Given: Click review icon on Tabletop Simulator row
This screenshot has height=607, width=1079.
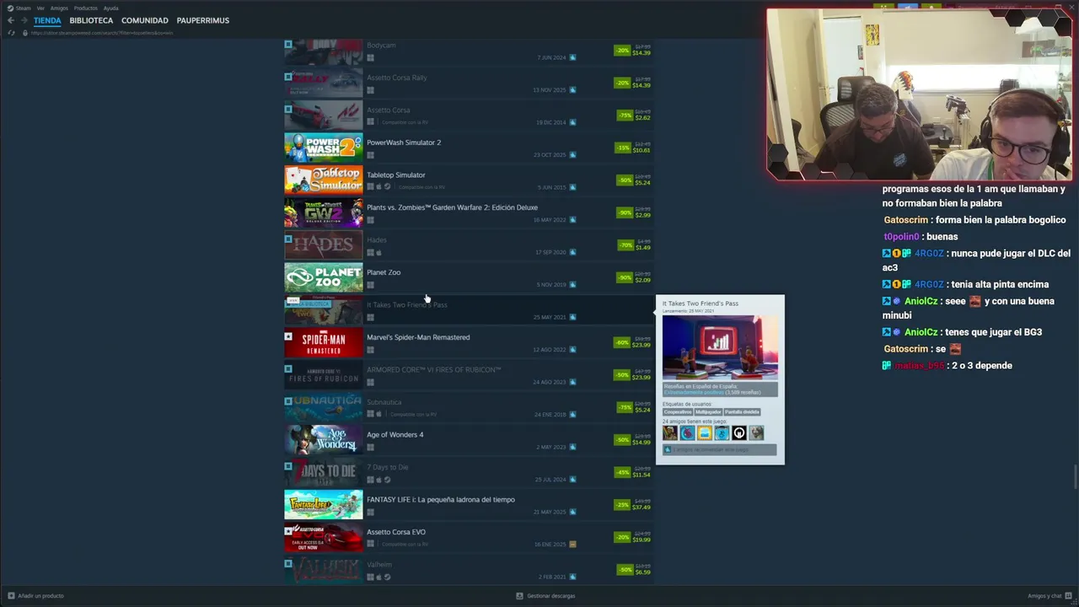Looking at the screenshot, I should [x=572, y=187].
